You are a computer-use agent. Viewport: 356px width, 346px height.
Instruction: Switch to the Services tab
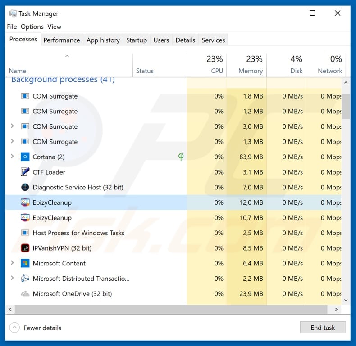point(213,40)
